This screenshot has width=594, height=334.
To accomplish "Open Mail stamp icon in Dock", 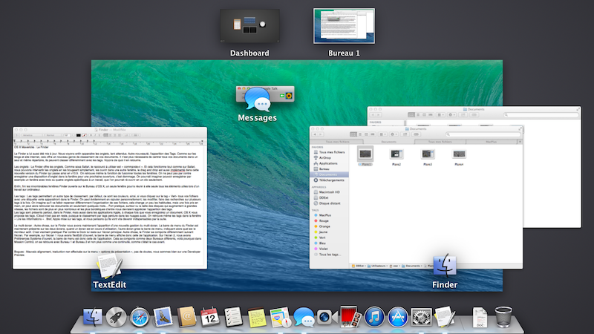I will point(163,317).
